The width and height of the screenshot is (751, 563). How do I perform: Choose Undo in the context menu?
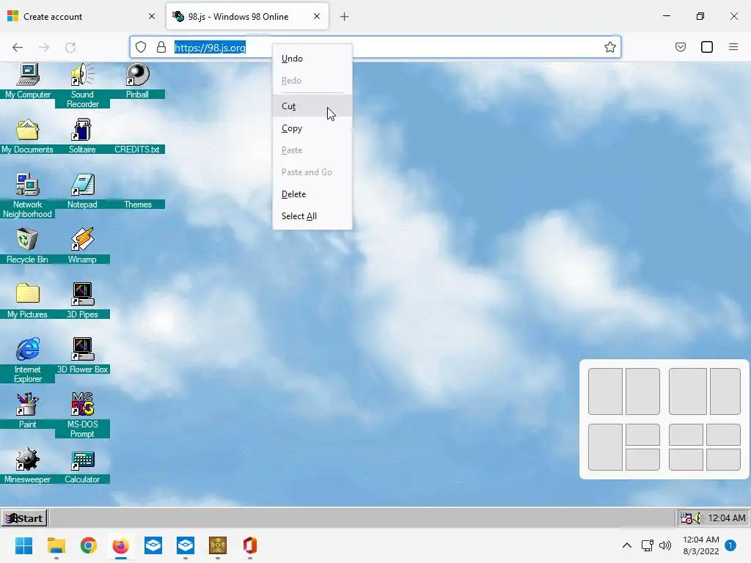(312, 59)
